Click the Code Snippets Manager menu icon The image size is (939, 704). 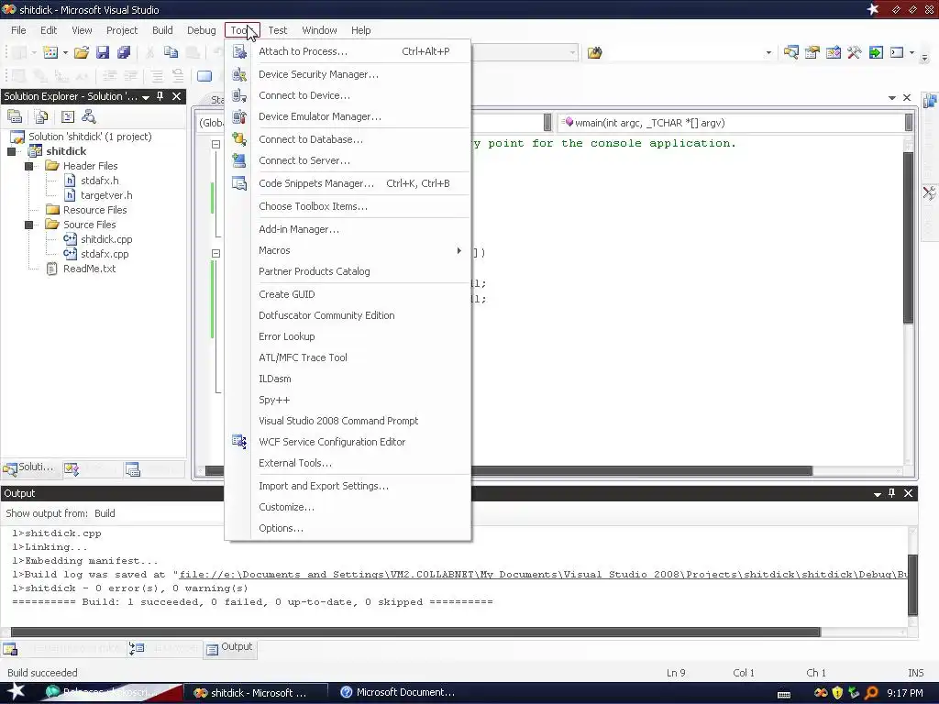[x=239, y=183]
